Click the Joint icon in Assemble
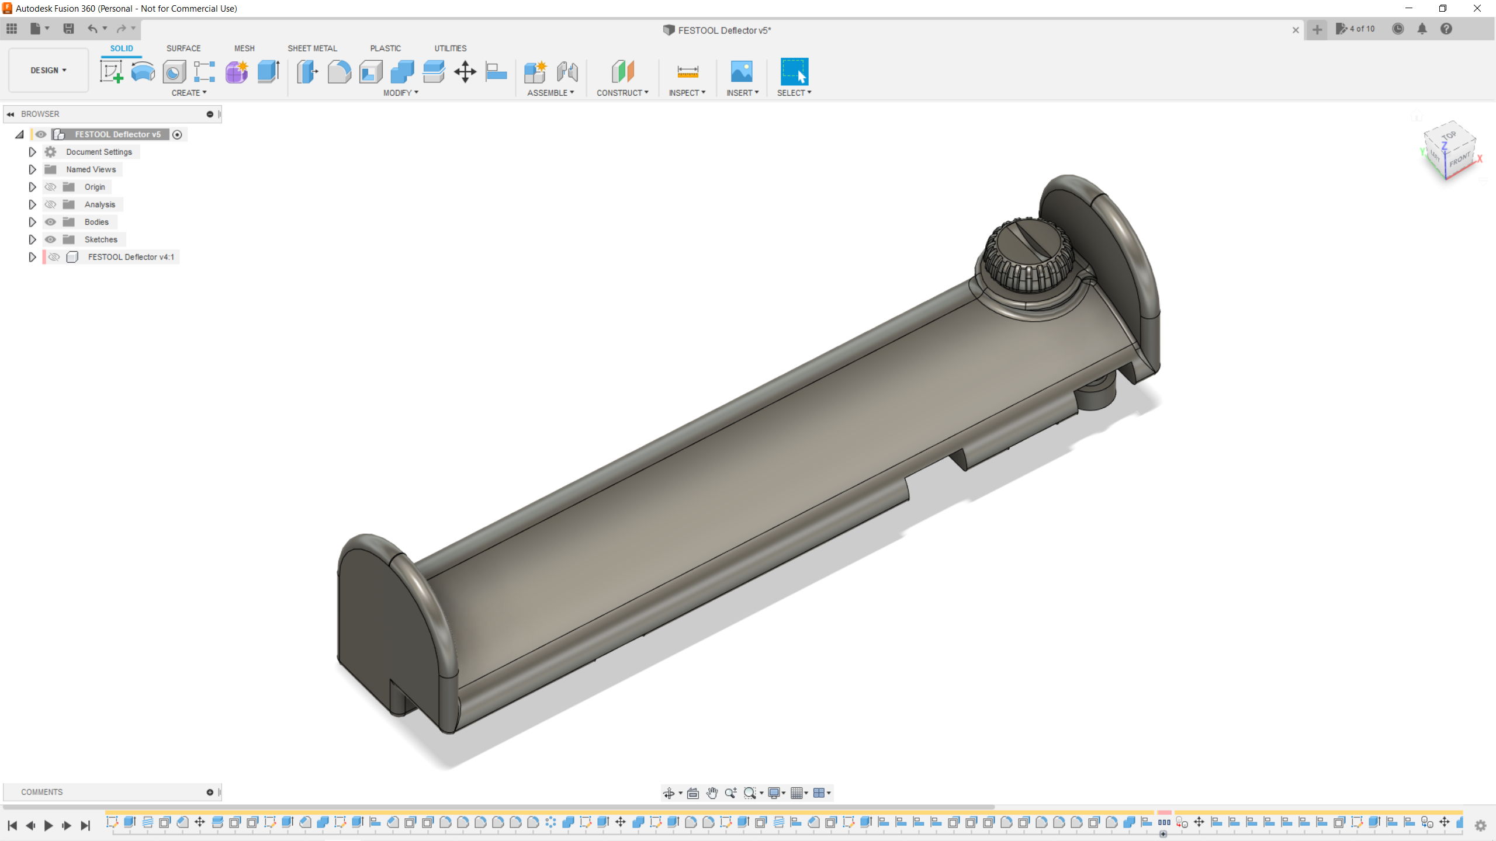The width and height of the screenshot is (1496, 841). pos(567,72)
